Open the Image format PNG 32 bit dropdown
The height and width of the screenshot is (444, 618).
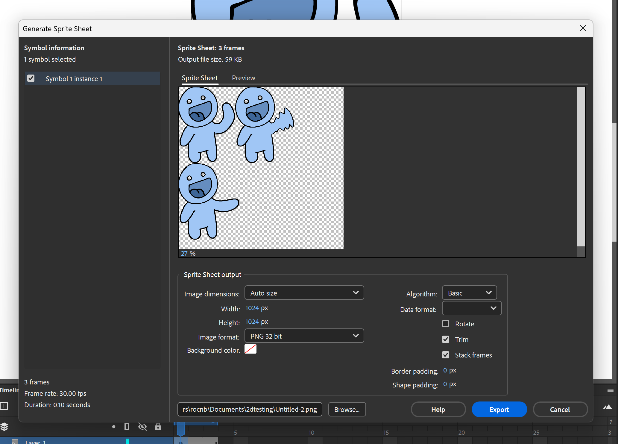click(304, 336)
